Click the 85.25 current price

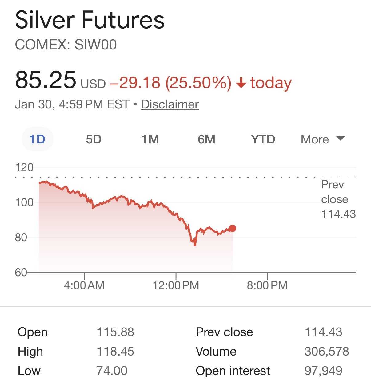point(46,80)
